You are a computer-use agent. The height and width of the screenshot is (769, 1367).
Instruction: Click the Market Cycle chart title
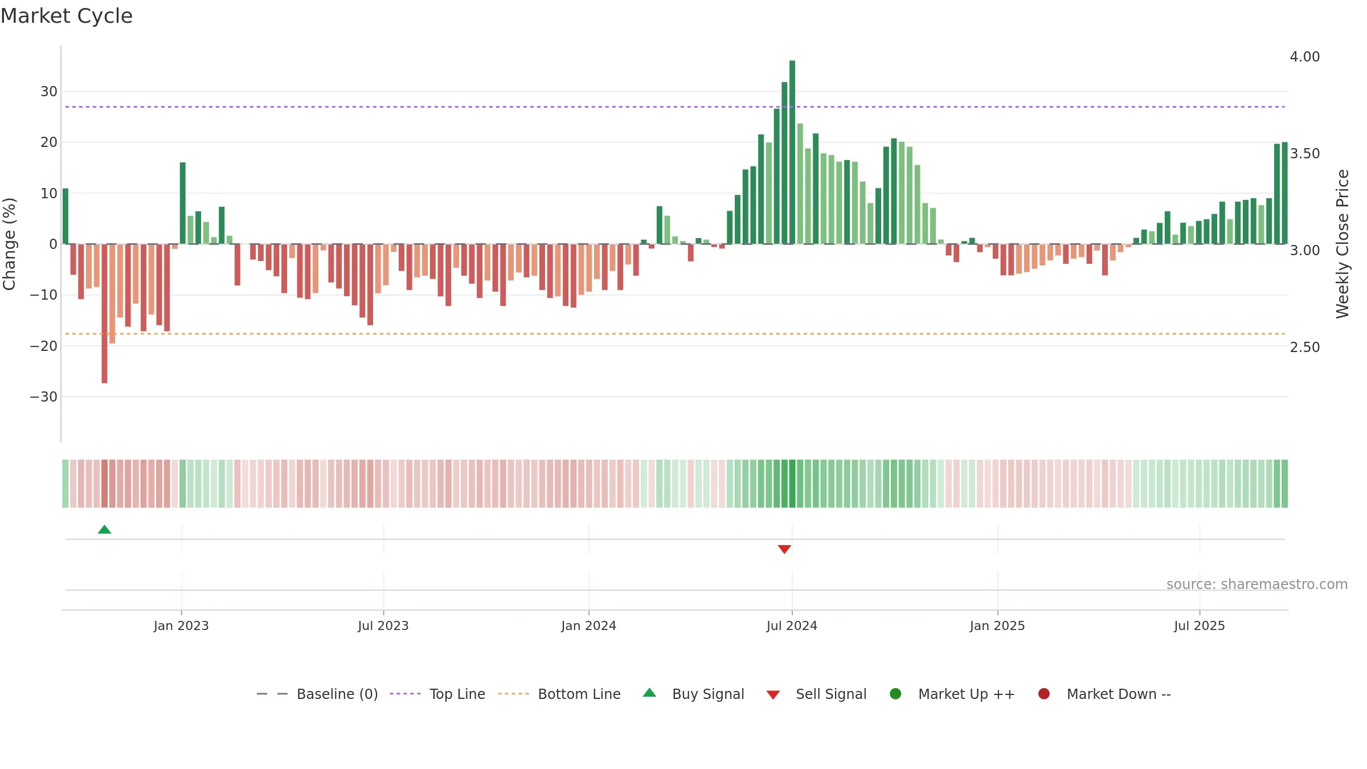(x=67, y=16)
